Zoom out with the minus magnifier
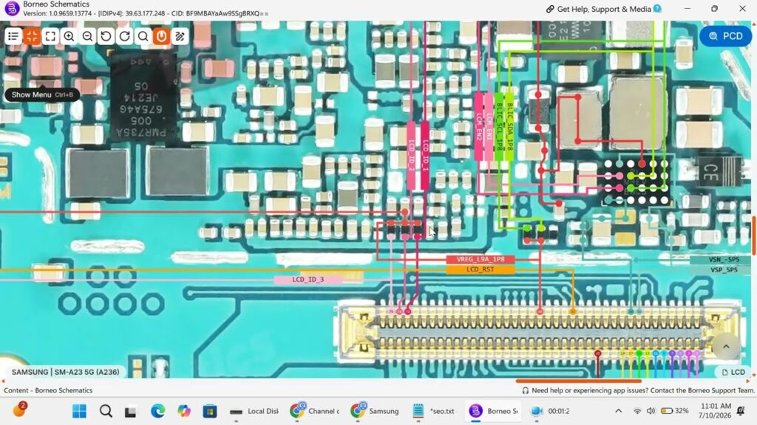The image size is (757, 425). click(87, 36)
